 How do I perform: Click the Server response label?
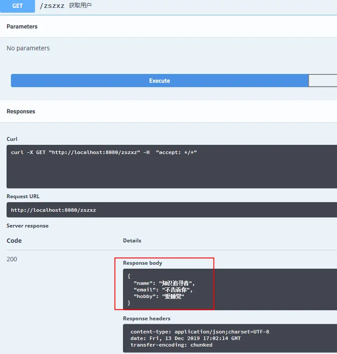(28, 225)
